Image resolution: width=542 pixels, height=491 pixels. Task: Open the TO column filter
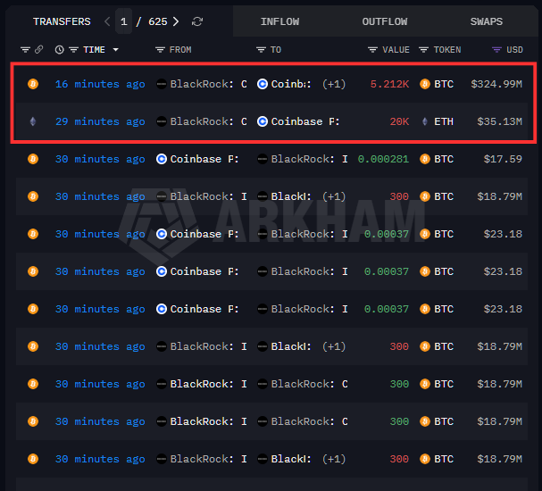pos(261,50)
